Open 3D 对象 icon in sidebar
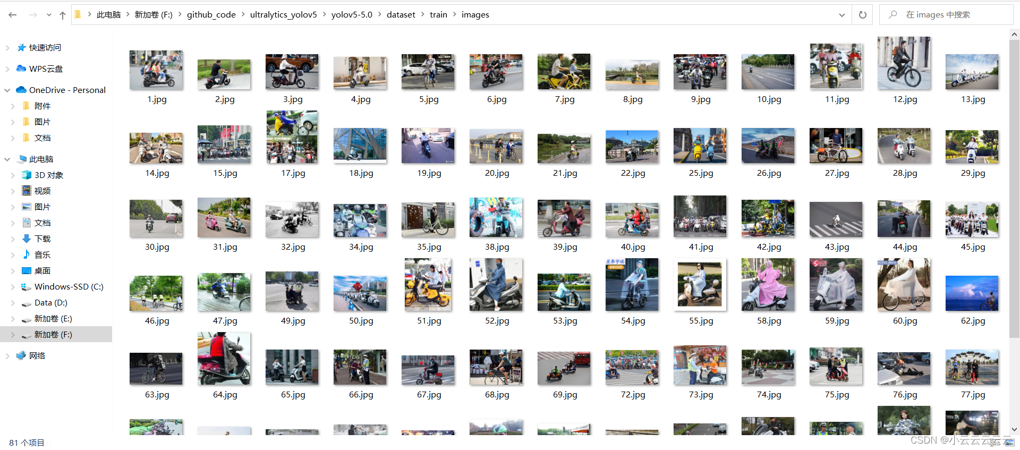Viewport: 1020px width, 450px height. tap(27, 175)
